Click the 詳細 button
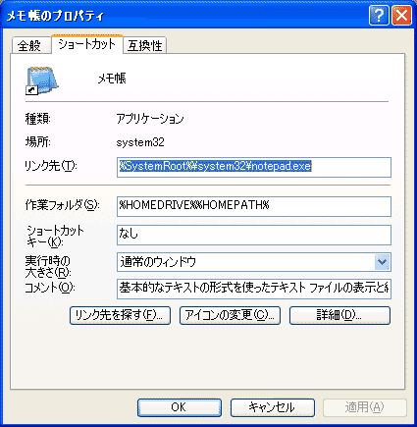The height and width of the screenshot is (427, 417). pyautogui.click(x=339, y=315)
